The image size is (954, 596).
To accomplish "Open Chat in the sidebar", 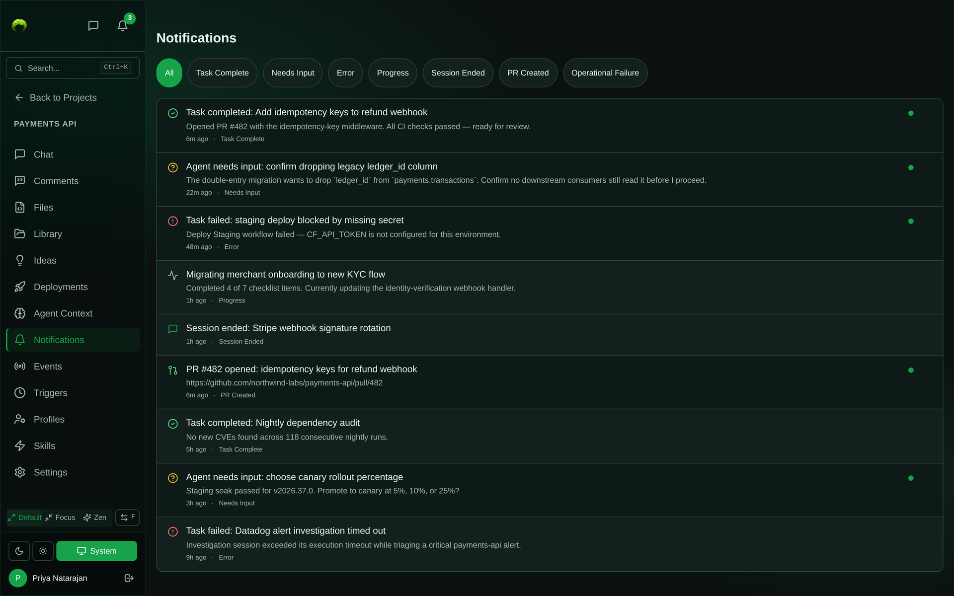I will [73, 154].
